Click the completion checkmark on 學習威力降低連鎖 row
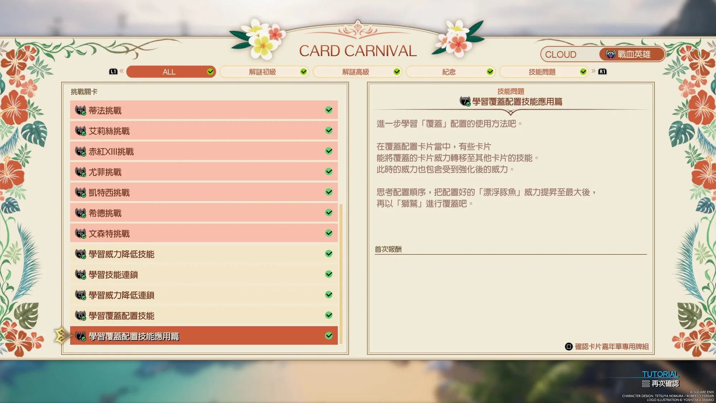 [329, 294]
